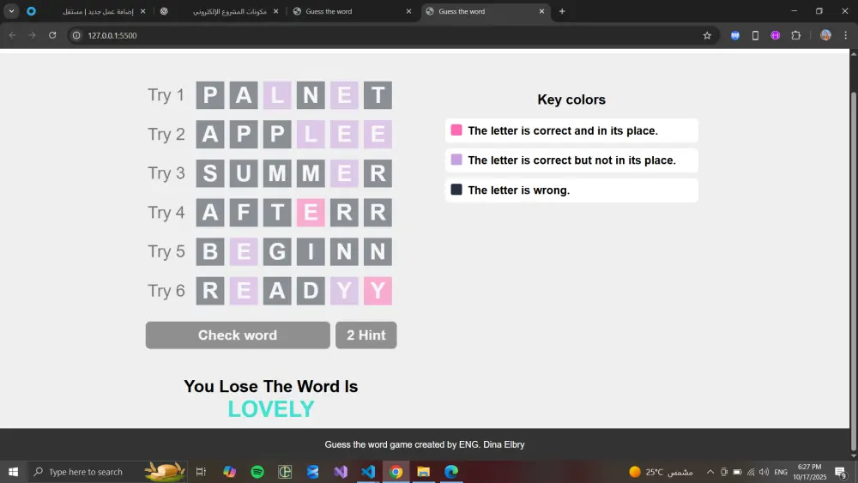Click the footer credit by ENG. Dina Elbry

pos(425,444)
